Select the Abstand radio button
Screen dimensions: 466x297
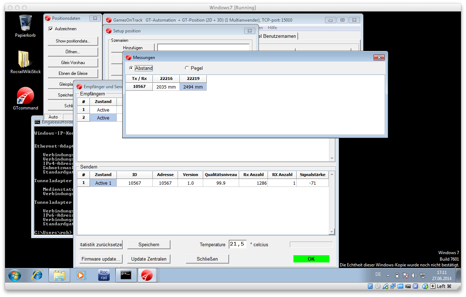[x=131, y=68]
